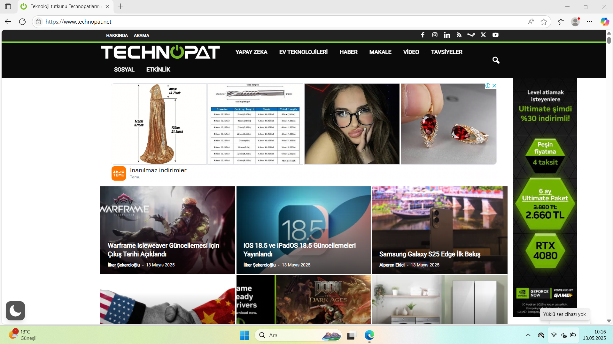Go back with the browser back arrow
Viewport: 613px width, 344px height.
click(x=8, y=22)
